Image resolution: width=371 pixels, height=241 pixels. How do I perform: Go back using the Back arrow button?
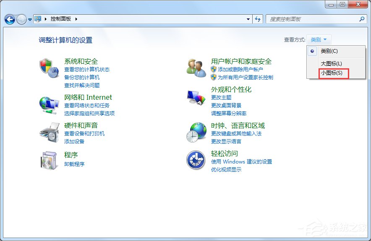(x=10, y=19)
